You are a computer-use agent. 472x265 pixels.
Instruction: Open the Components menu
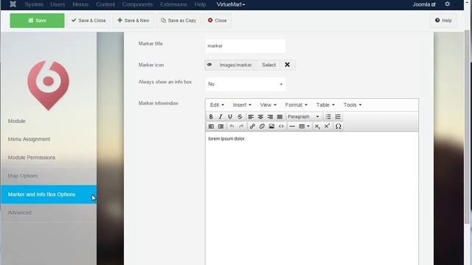pos(137,4)
